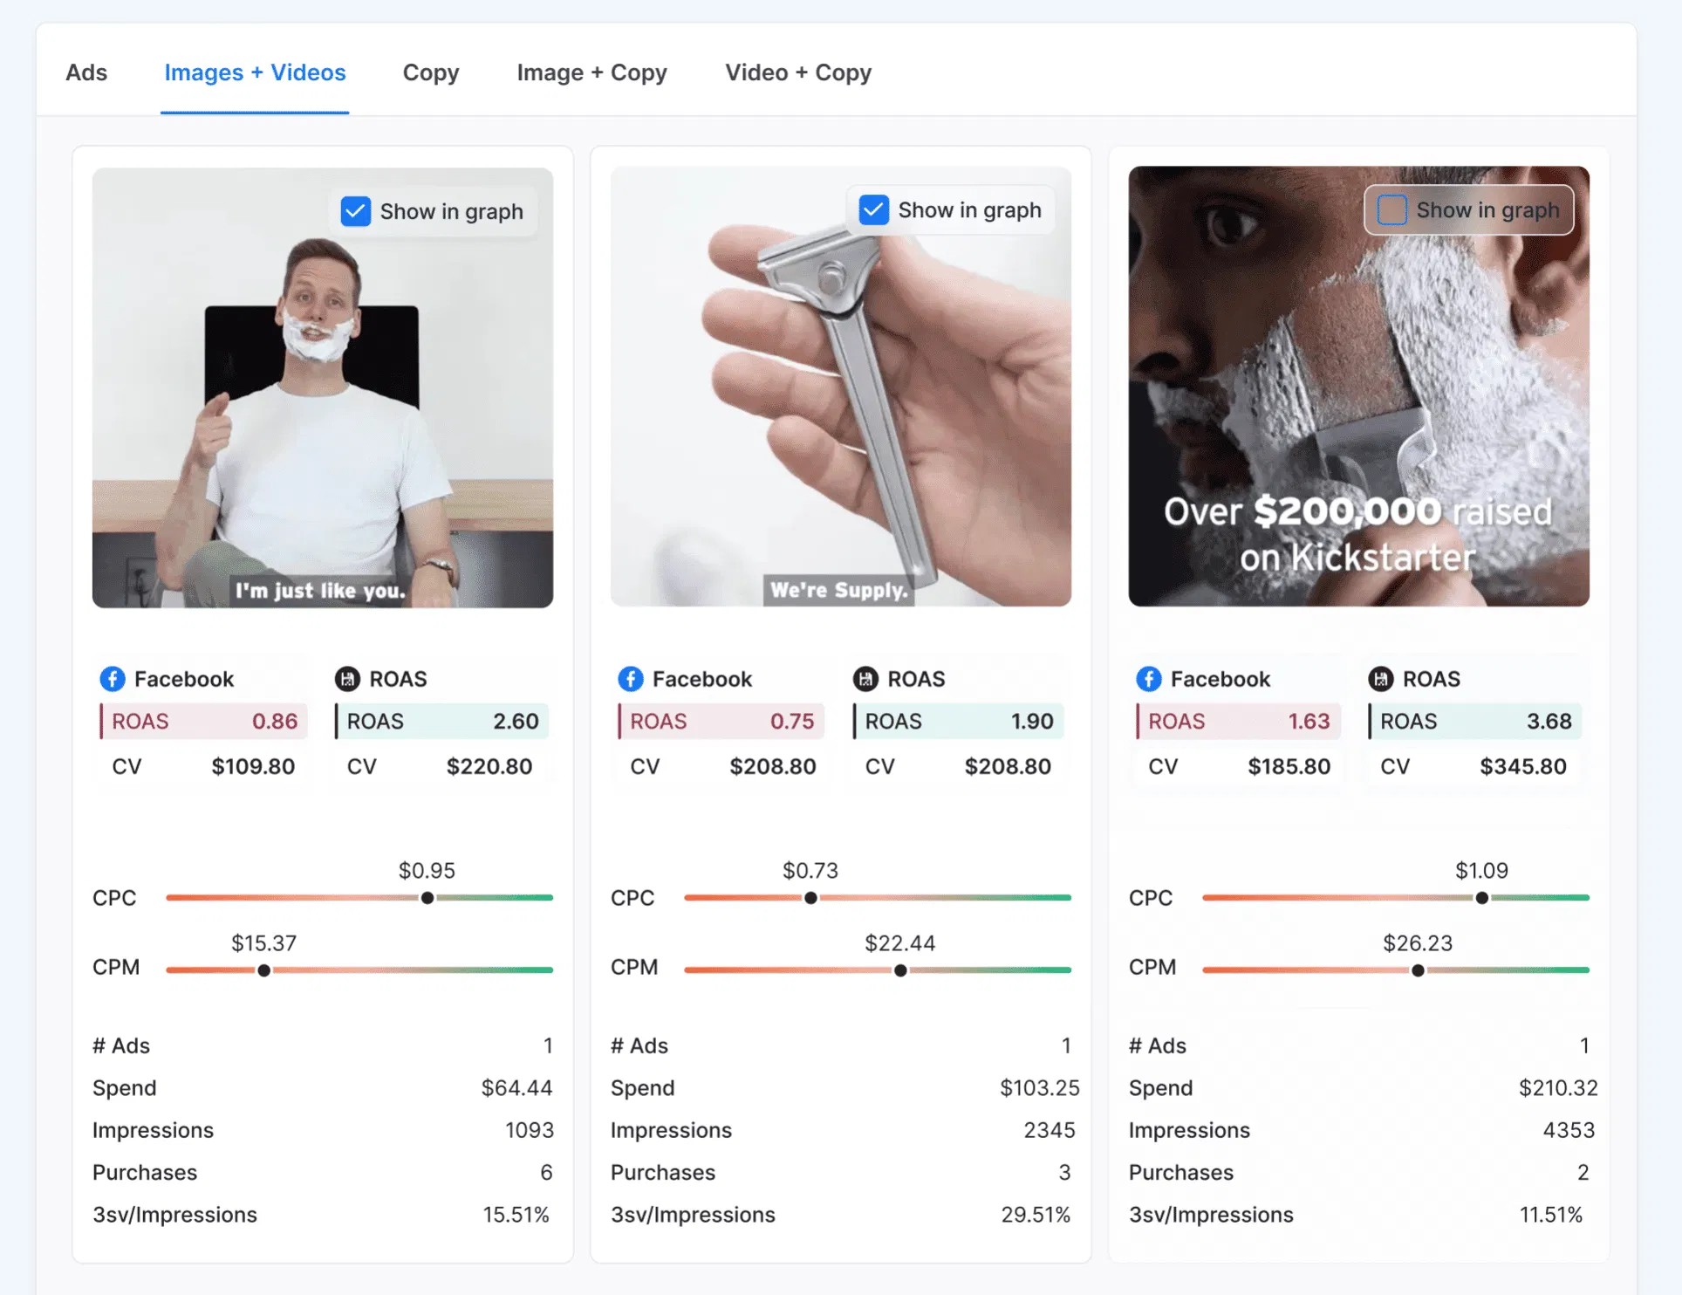
Task: Go to Video + Copy tab
Action: click(x=797, y=72)
